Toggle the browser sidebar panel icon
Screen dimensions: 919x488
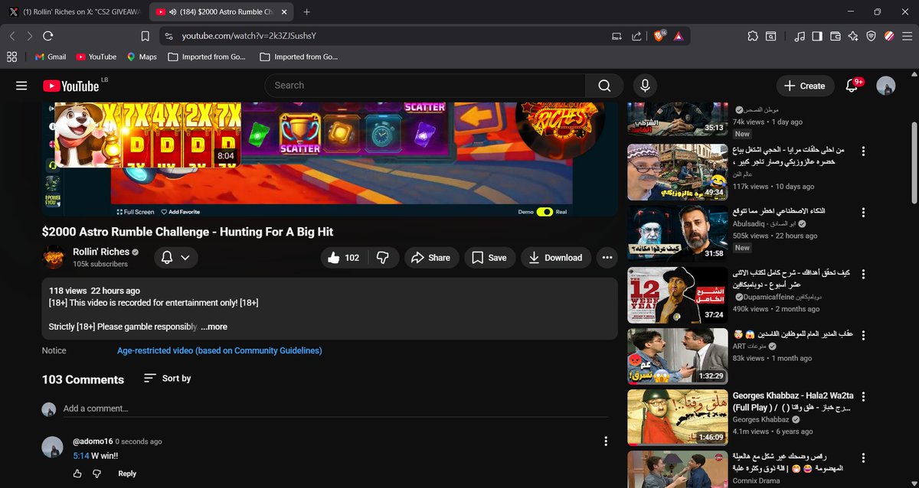[x=817, y=36]
